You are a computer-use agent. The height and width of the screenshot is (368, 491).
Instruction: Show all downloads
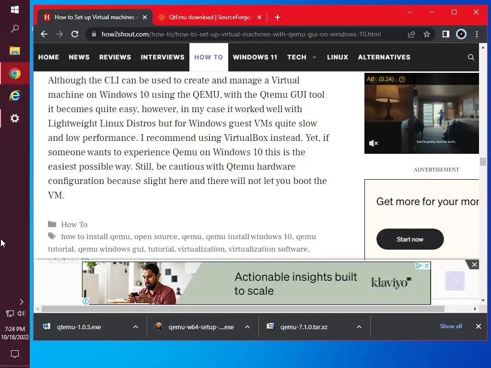pos(451,326)
